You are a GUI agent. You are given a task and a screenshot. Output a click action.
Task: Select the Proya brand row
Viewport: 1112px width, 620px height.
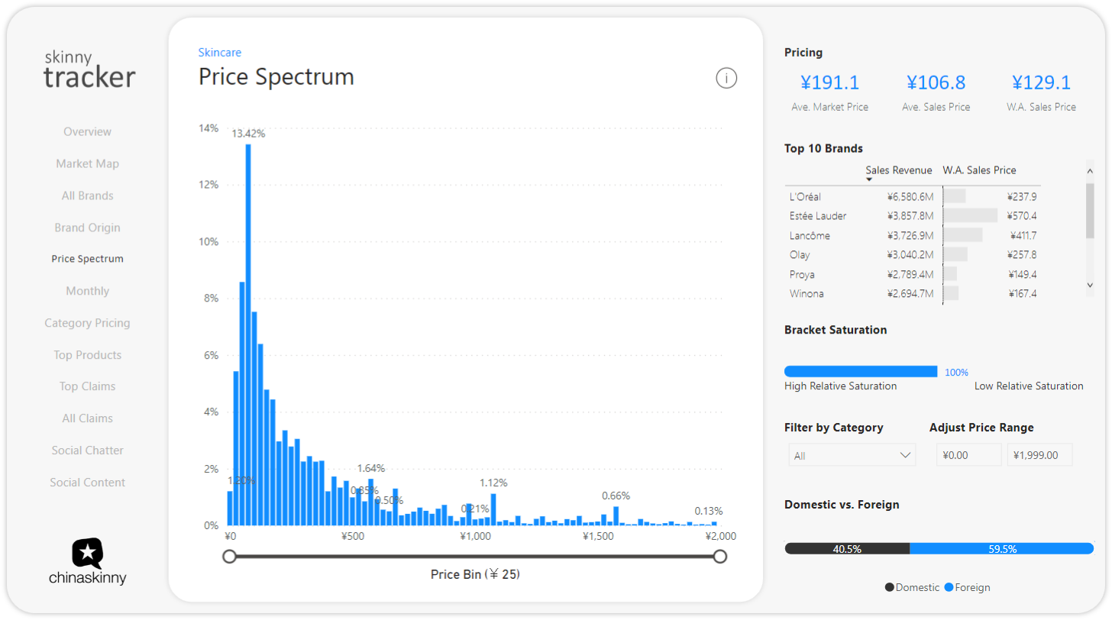913,274
